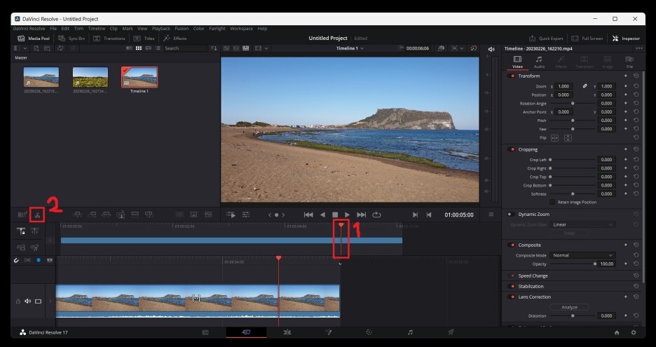Switch to the Audio inspector tab
Screen dimensions: 656x347
click(x=539, y=62)
